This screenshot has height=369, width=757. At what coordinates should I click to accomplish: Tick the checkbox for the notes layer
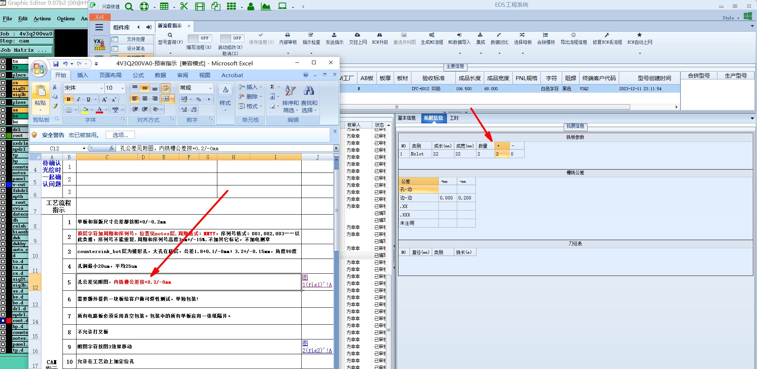(x=3, y=173)
